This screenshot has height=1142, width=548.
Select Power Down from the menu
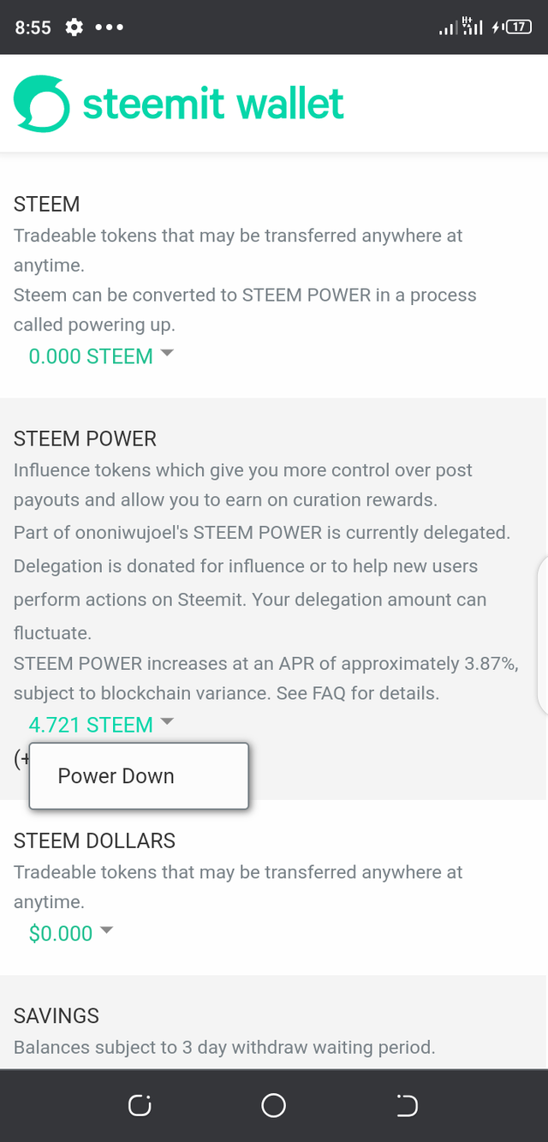pos(116,776)
